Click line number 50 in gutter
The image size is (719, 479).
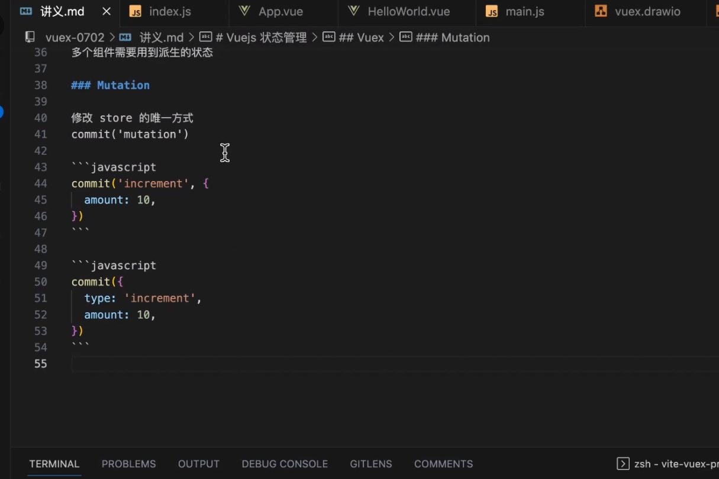[40, 282]
